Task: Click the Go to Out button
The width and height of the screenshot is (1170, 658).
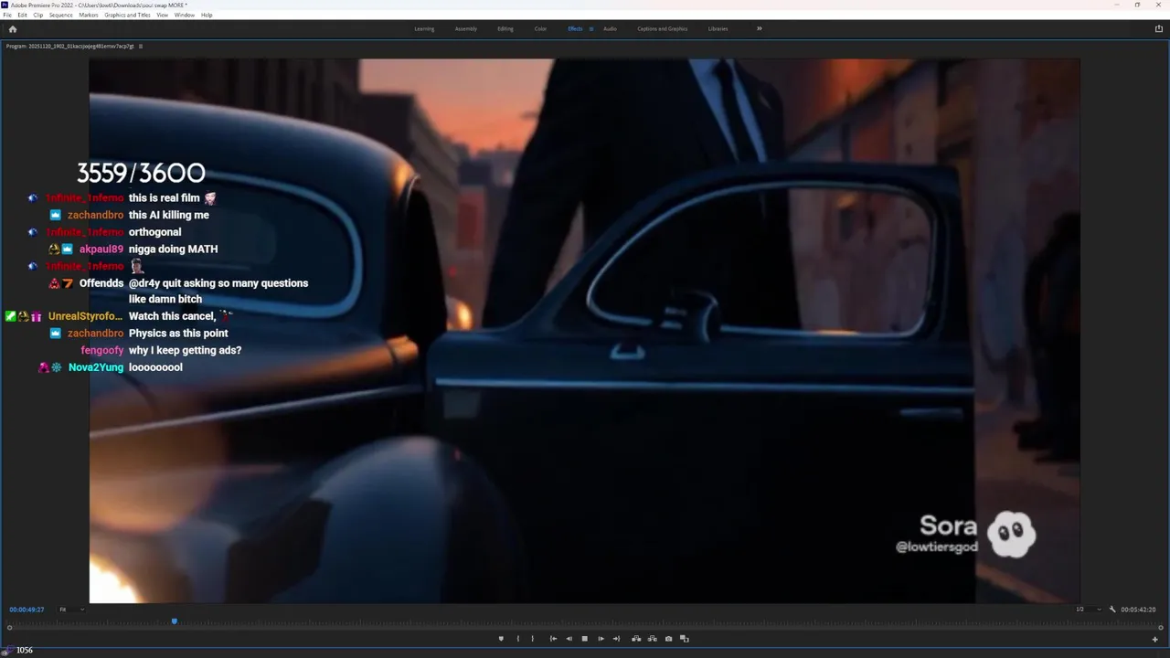Action: click(x=616, y=639)
